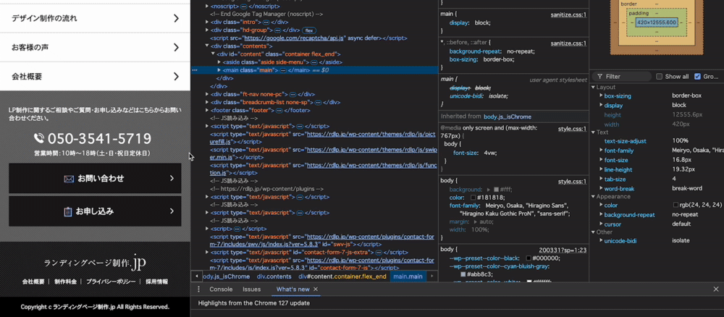Switch to the Console drawer tab

coord(221,289)
